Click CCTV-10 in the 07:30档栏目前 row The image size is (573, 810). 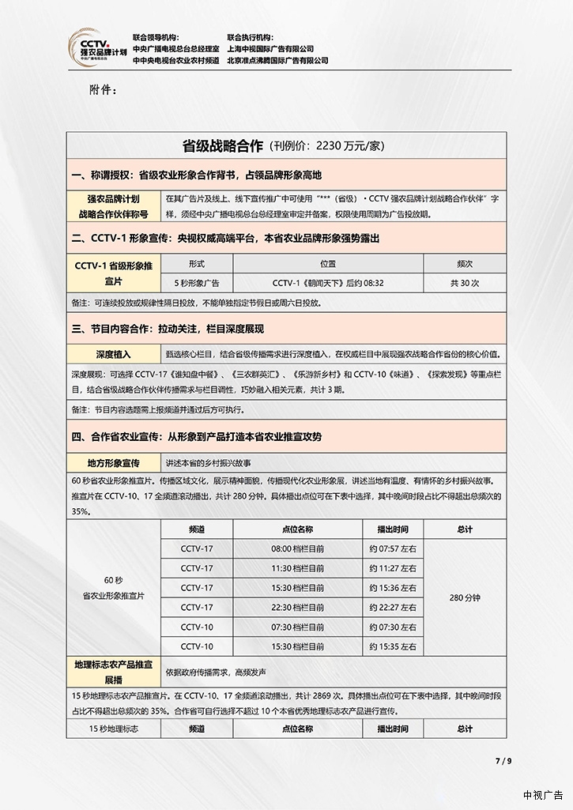click(197, 627)
